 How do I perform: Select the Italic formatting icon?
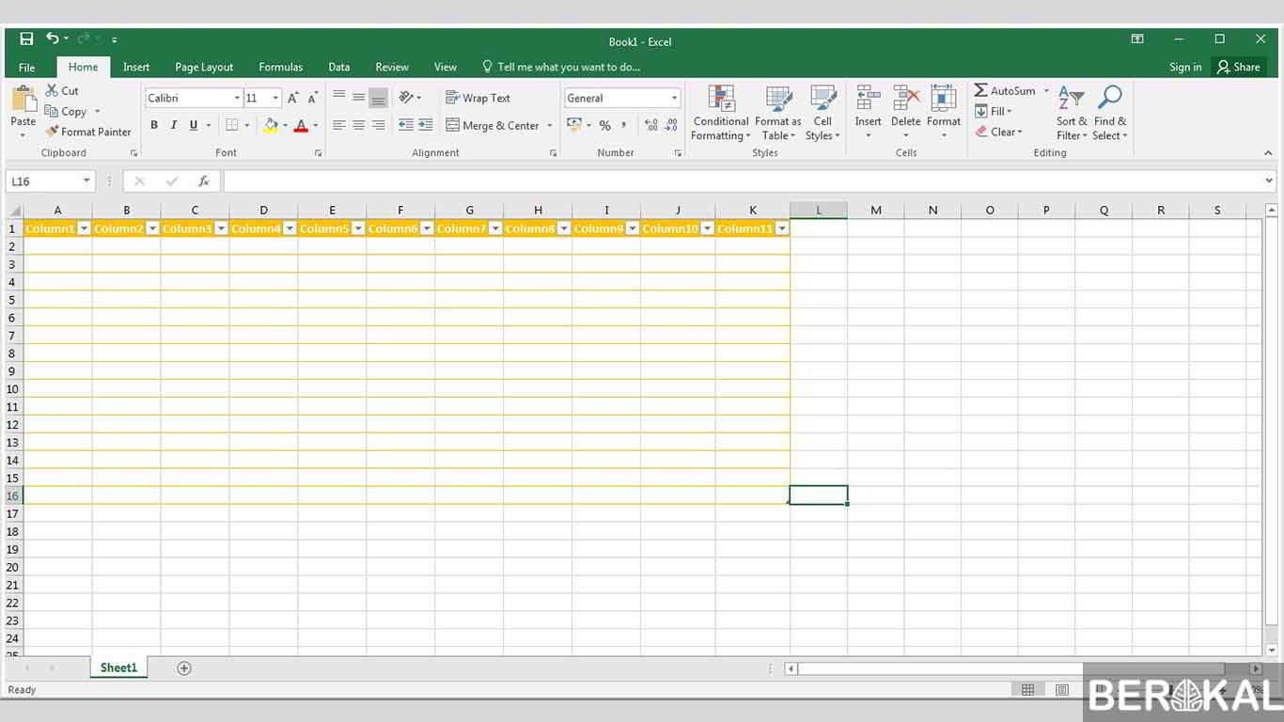point(173,124)
